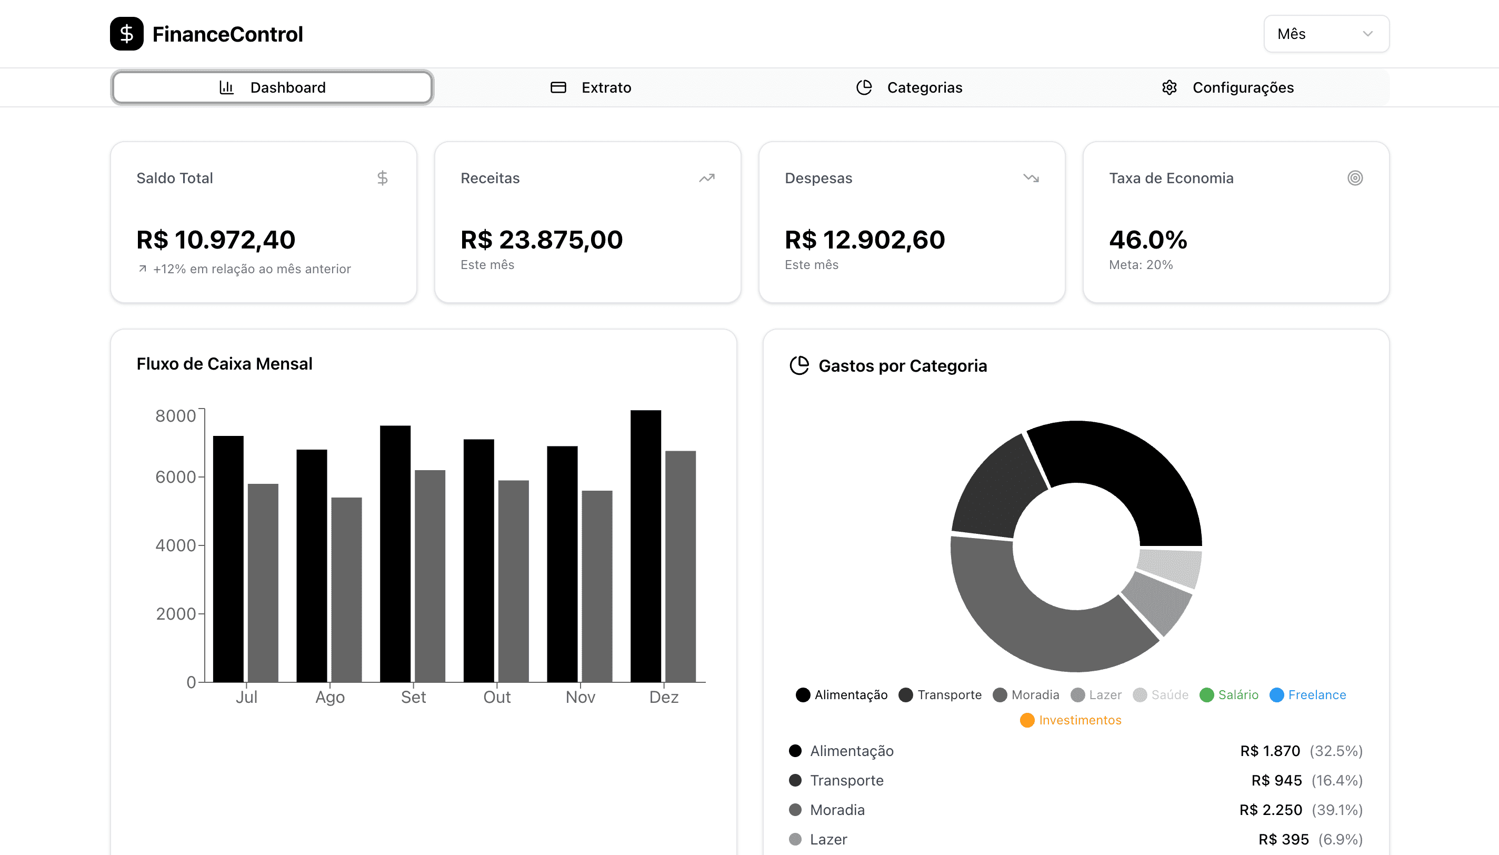This screenshot has height=855, width=1499.
Task: Click the FinanceControl dollar logo icon
Action: click(126, 34)
